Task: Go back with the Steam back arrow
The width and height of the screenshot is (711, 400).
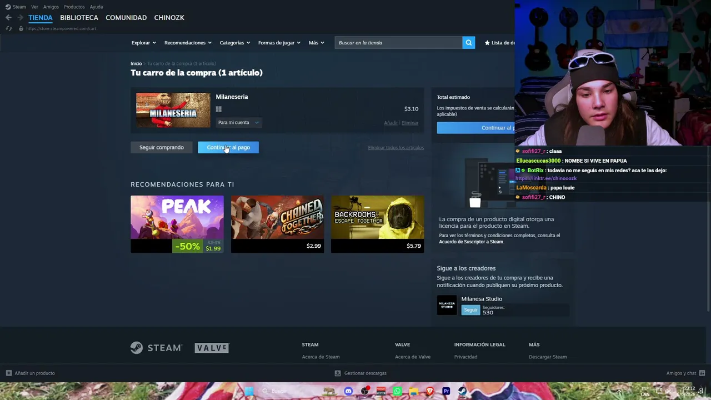Action: [x=8, y=18]
